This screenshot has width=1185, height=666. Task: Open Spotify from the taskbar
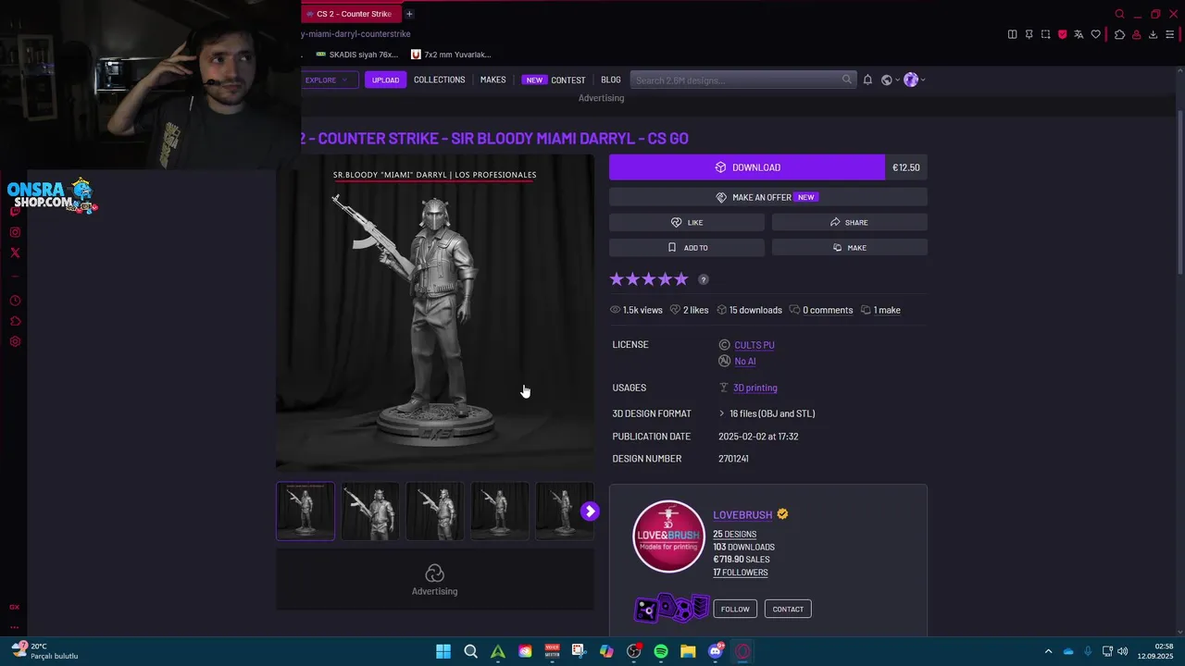click(661, 651)
